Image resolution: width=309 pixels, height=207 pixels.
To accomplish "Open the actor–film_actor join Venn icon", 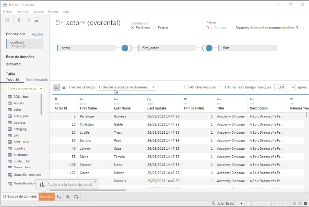I will (x=126, y=48).
